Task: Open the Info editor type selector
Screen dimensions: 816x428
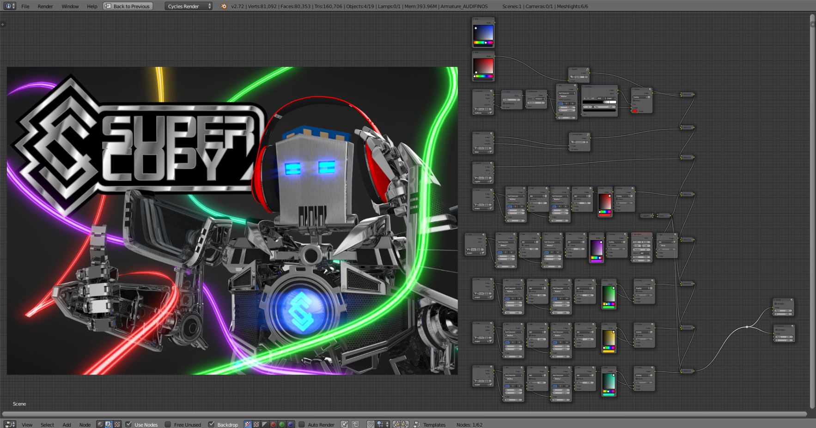Action: click(10, 6)
